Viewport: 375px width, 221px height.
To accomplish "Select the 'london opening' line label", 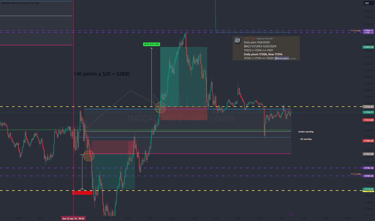I will point(306,132).
